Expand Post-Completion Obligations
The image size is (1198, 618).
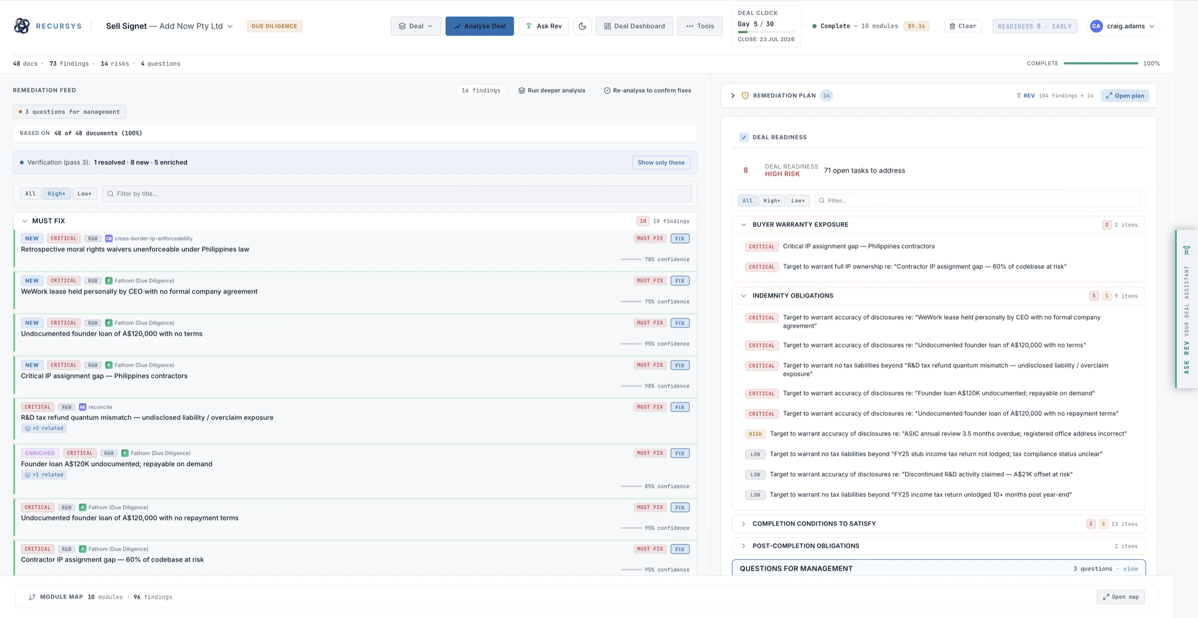click(x=744, y=546)
